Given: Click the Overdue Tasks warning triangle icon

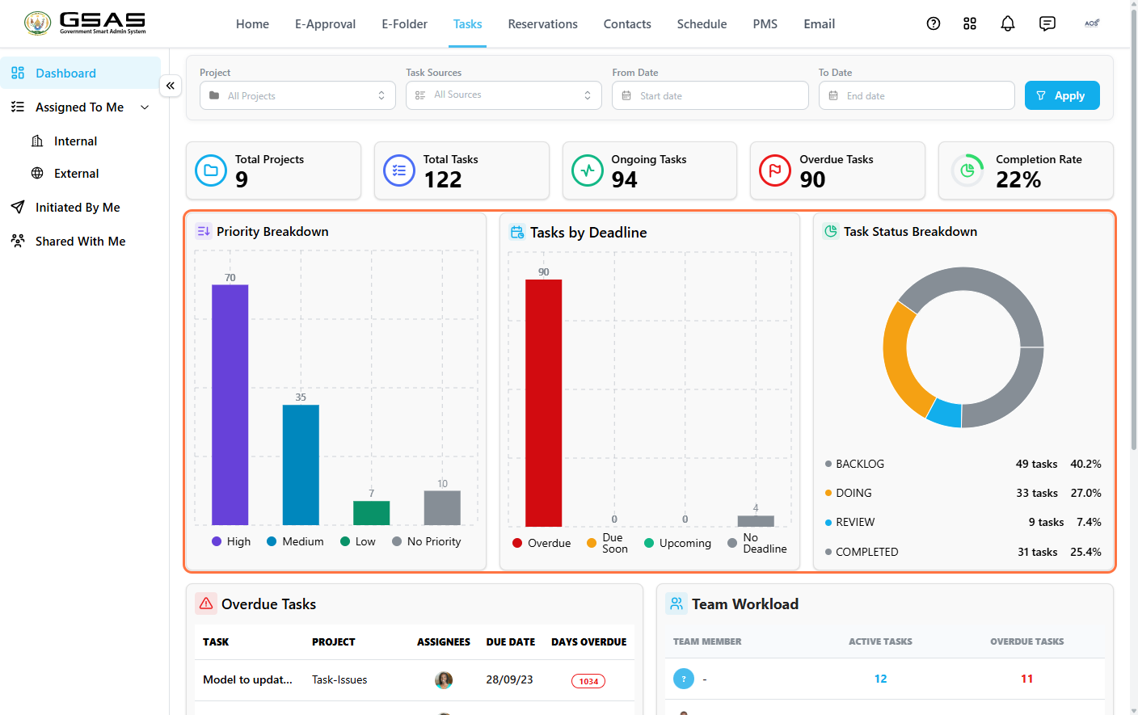Looking at the screenshot, I should (x=206, y=604).
